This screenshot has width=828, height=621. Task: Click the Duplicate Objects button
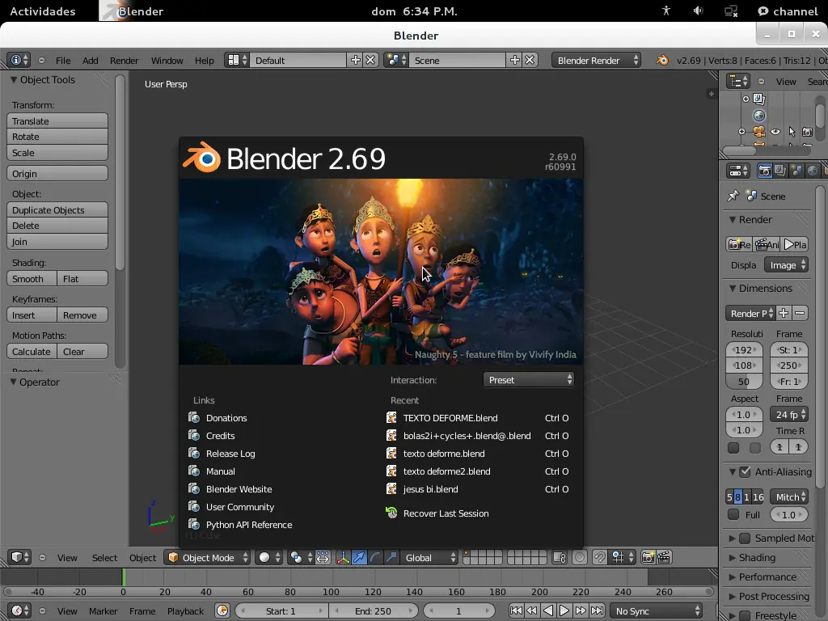57,209
